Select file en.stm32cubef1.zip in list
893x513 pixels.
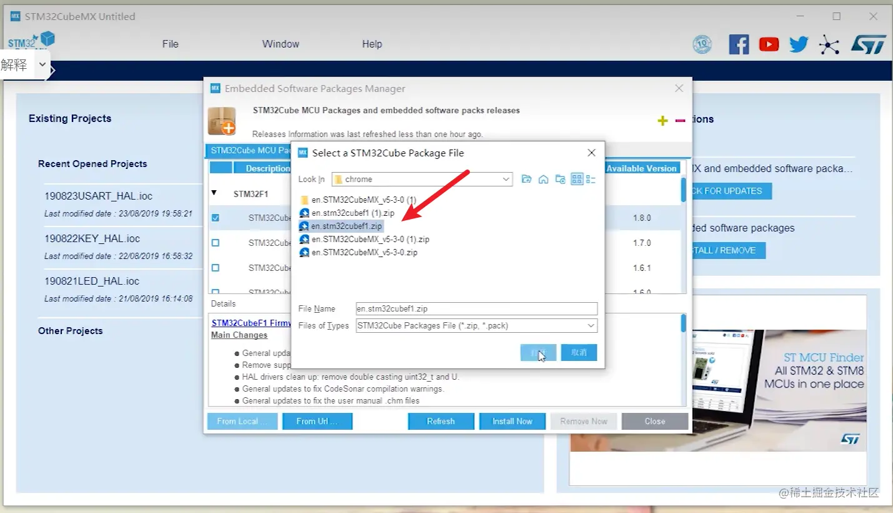[x=341, y=226]
